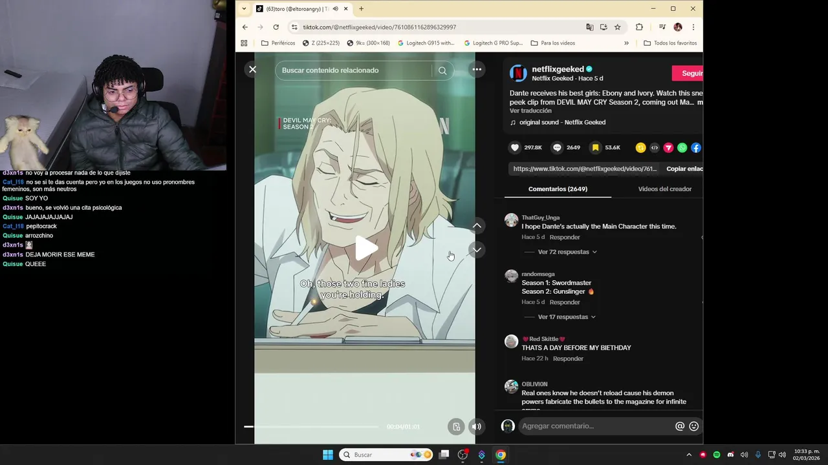Open the media controls icon in Chrome toolbar
Screen dimensions: 828x465
[x=662, y=27]
